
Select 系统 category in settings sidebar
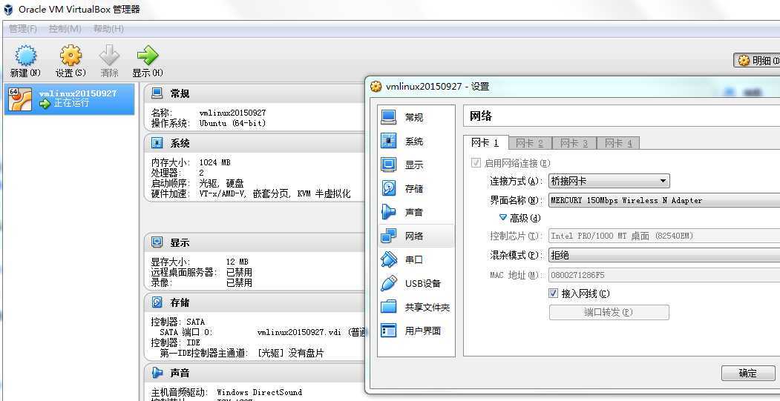click(416, 141)
